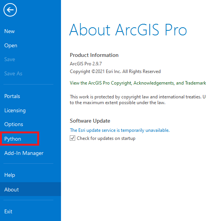206x221 pixels.
Task: Open the New project menu item
Action: [10, 31]
